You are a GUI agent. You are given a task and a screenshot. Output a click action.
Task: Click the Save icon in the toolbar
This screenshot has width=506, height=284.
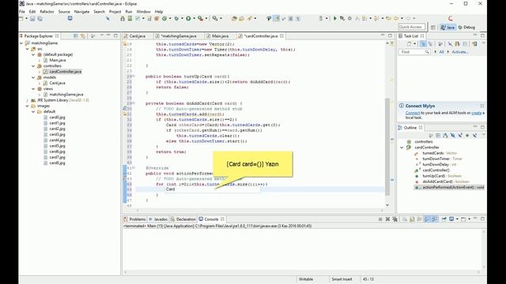point(32,19)
